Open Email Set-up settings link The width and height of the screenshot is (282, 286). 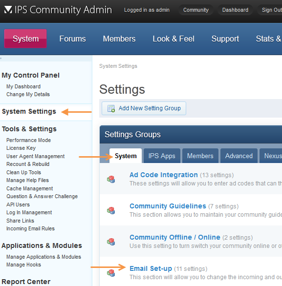151,268
